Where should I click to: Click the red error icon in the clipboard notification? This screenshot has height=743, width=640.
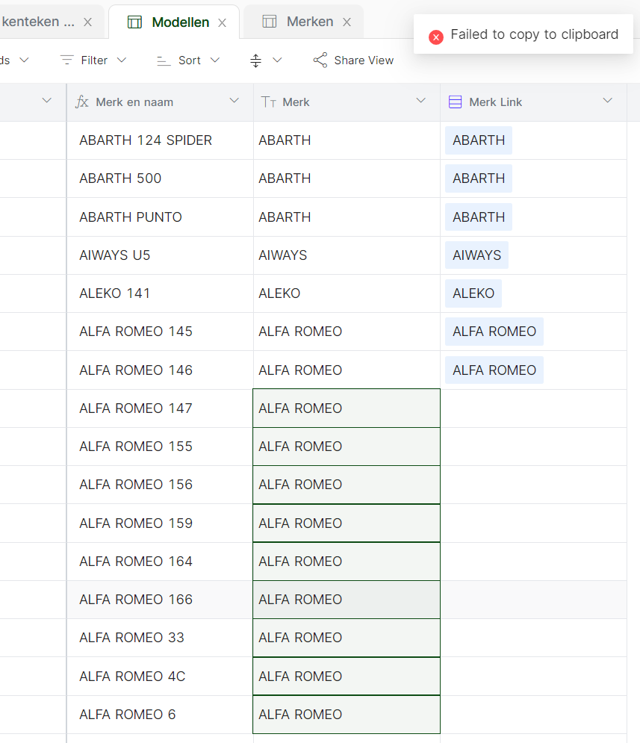tap(436, 34)
